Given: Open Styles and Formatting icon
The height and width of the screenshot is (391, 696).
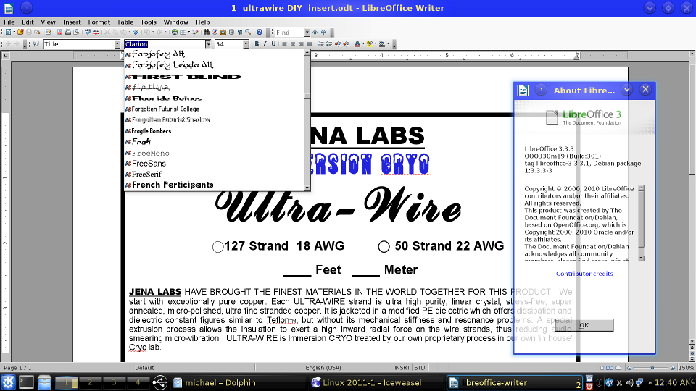Looking at the screenshot, I should click(36, 44).
